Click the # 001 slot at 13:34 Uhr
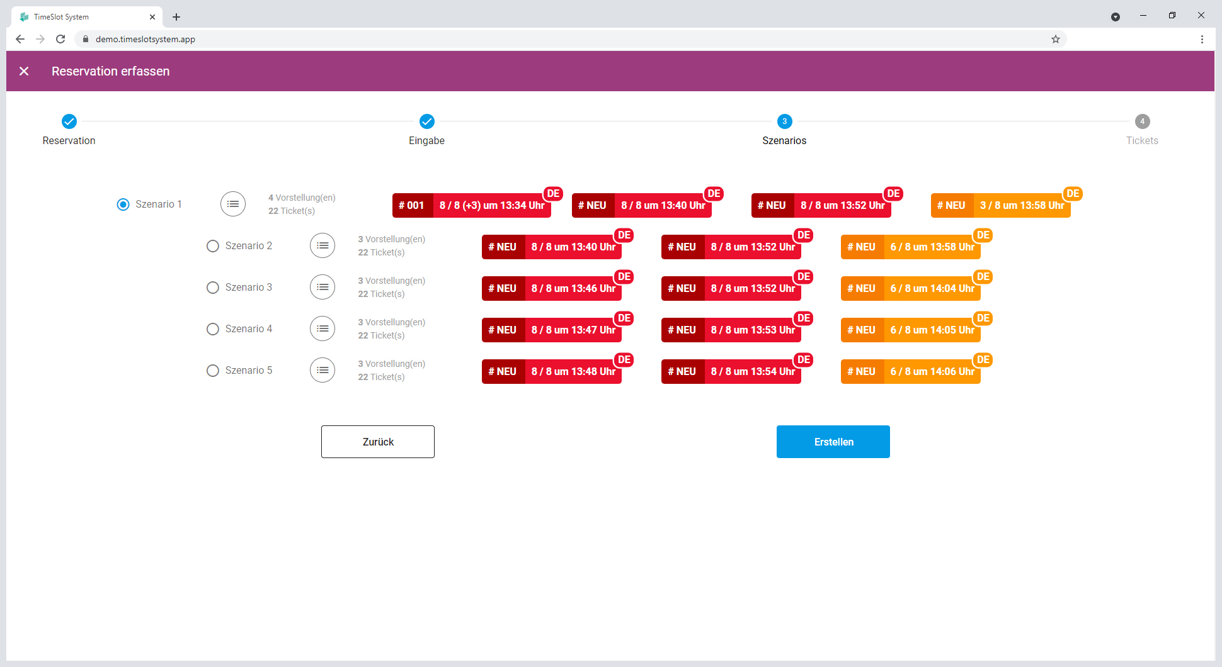The image size is (1222, 667). 472,205
